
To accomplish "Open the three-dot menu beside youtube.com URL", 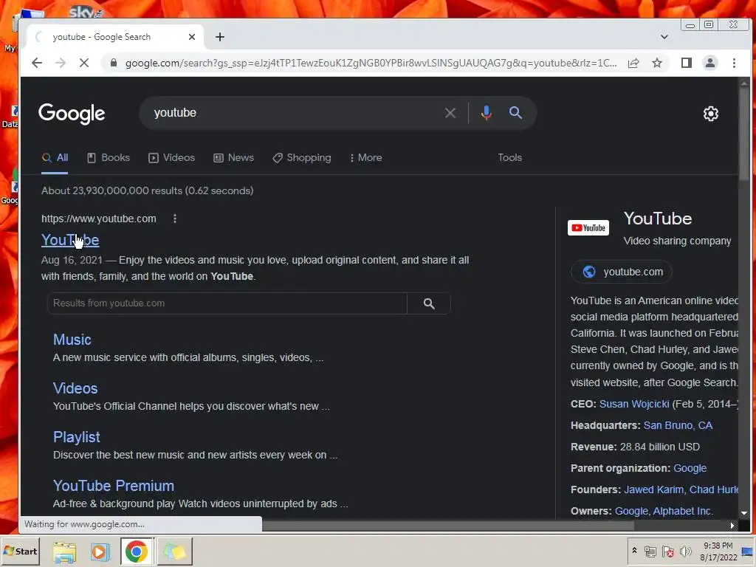I will click(x=175, y=219).
